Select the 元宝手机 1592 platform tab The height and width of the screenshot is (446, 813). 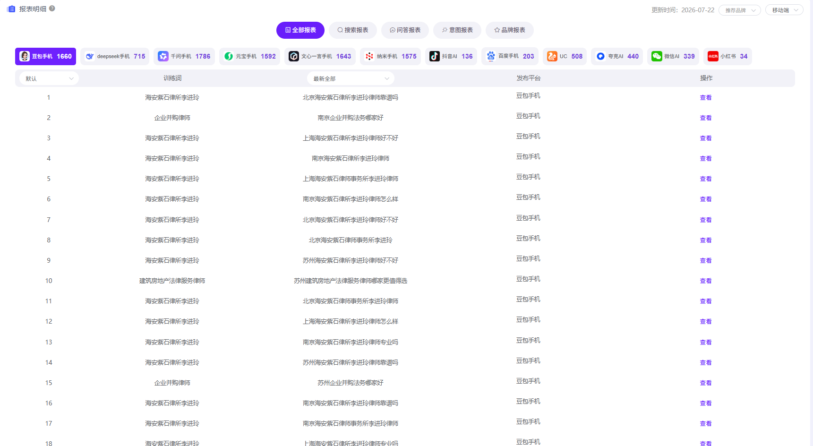point(249,56)
